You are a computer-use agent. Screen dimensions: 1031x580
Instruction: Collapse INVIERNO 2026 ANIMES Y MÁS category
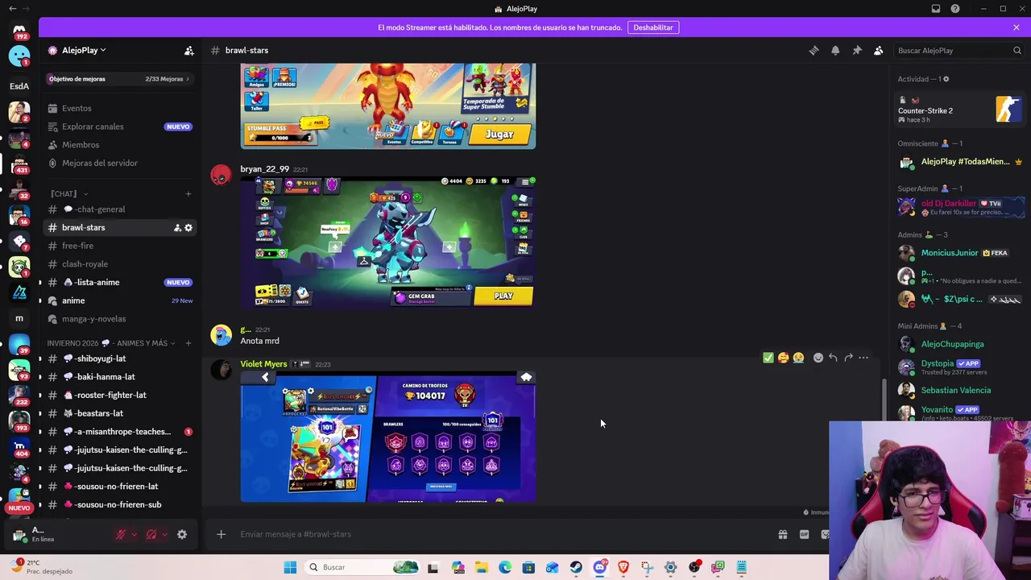(x=112, y=343)
